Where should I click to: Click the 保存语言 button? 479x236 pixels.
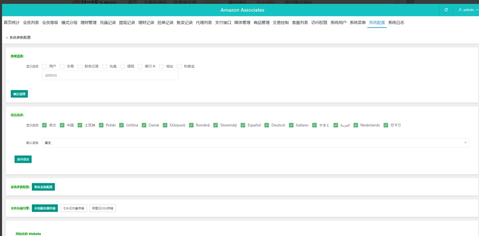[23, 159]
